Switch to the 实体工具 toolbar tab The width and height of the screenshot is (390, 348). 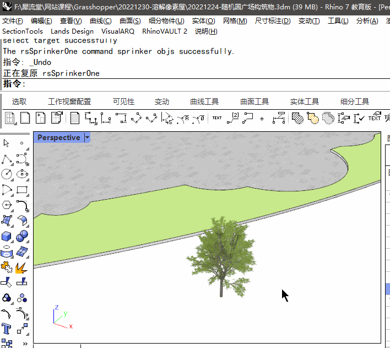click(x=305, y=101)
